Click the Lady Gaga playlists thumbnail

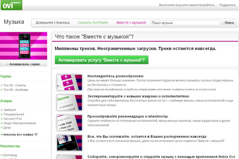coord(69,123)
